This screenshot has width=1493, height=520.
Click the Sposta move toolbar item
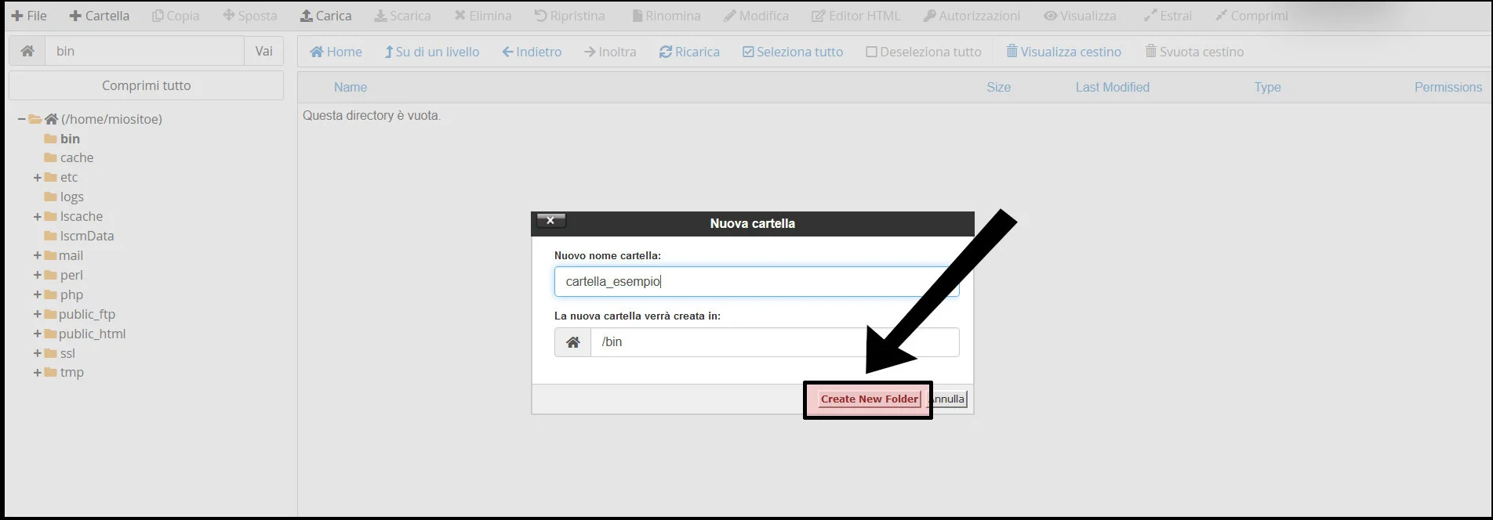[250, 16]
